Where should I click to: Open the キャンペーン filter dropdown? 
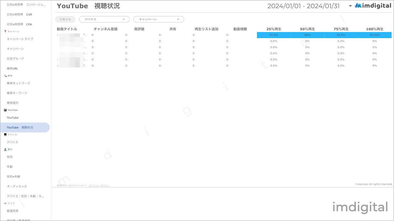(159, 19)
